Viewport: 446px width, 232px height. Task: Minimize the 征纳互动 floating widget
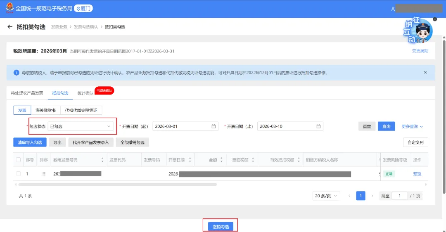coord(435,19)
